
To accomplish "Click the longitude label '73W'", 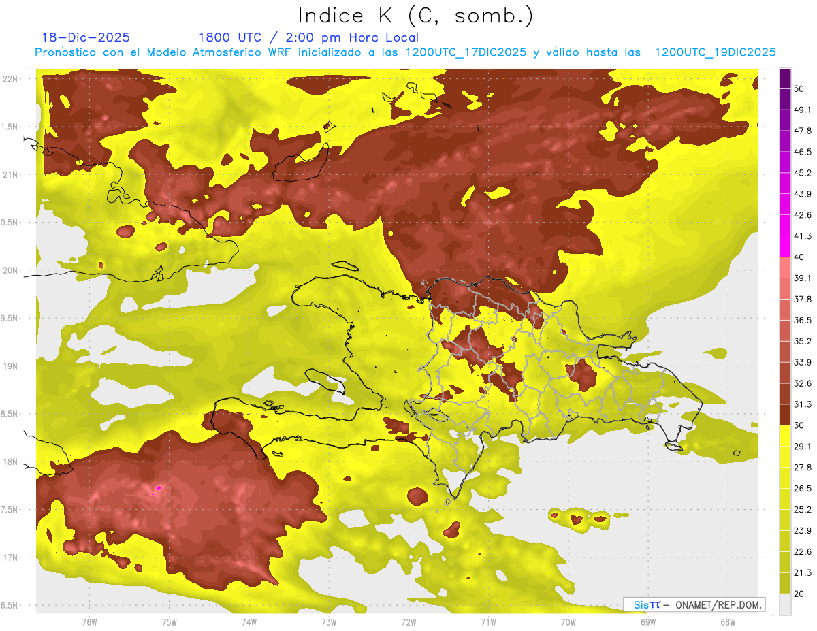I will pyautogui.click(x=329, y=622).
